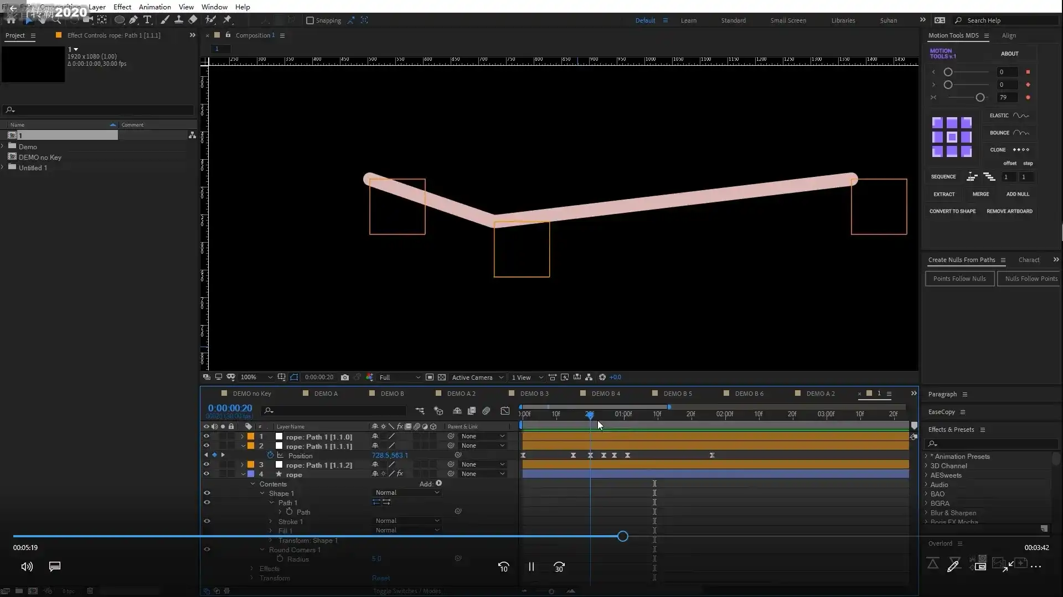The image size is (1063, 597).
Task: Select the Pen tool in toolbar
Action: tap(133, 20)
